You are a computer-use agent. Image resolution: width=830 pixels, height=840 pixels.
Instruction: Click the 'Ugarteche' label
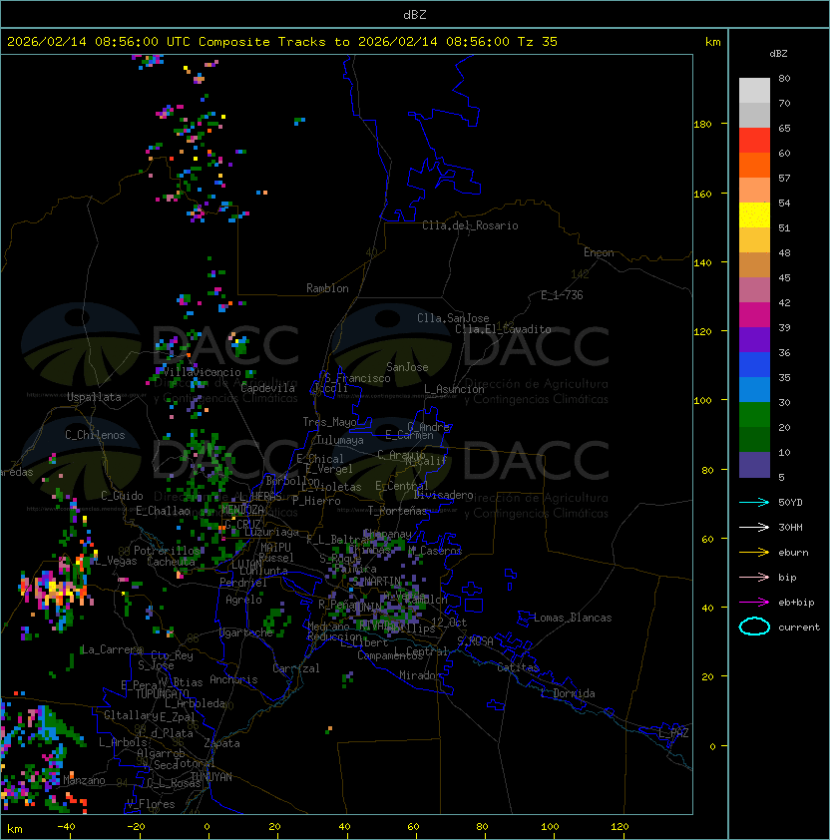[x=246, y=632]
